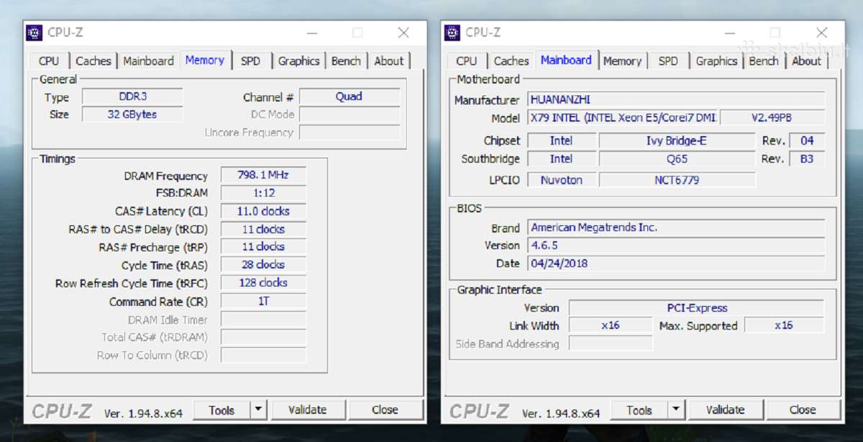The width and height of the screenshot is (863, 442).
Task: Click LPCIO vendor Nuvoton
Action: [562, 180]
